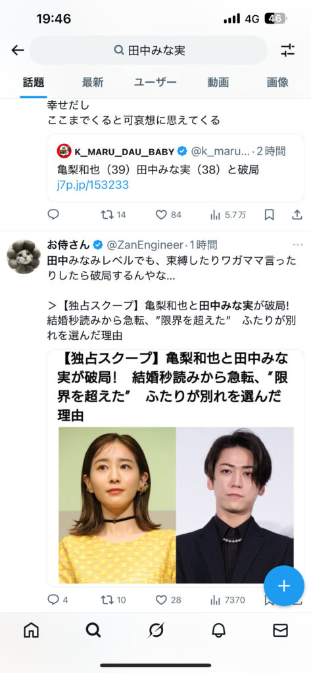
Task: Open more options on お侍さん post
Action: (298, 244)
